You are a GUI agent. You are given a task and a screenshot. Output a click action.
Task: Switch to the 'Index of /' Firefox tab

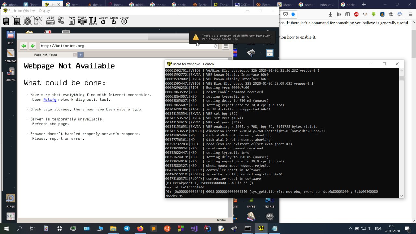pos(328,5)
